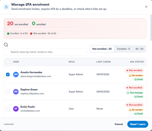Toggle the select-all checkbox in table header
This screenshot has width=152, height=131.
(8, 62)
